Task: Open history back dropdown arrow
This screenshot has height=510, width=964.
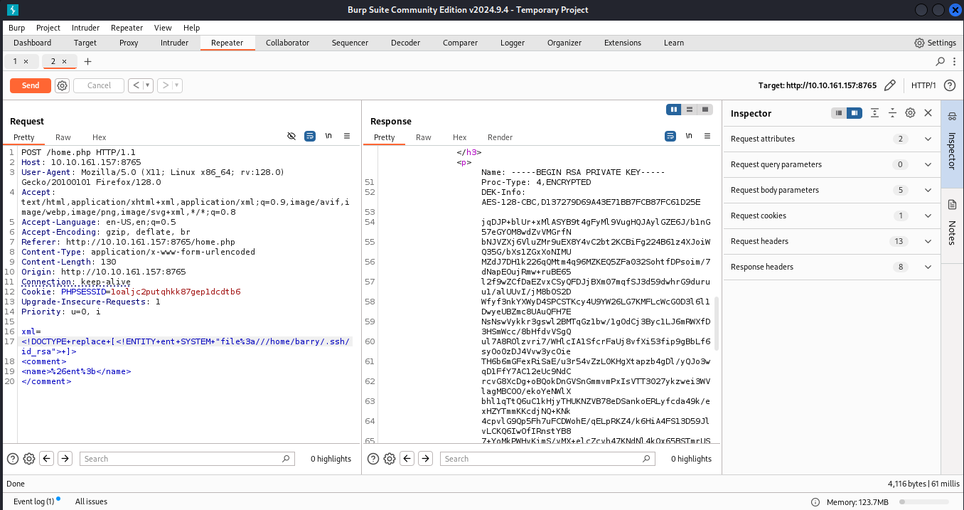Action: pyautogui.click(x=149, y=85)
